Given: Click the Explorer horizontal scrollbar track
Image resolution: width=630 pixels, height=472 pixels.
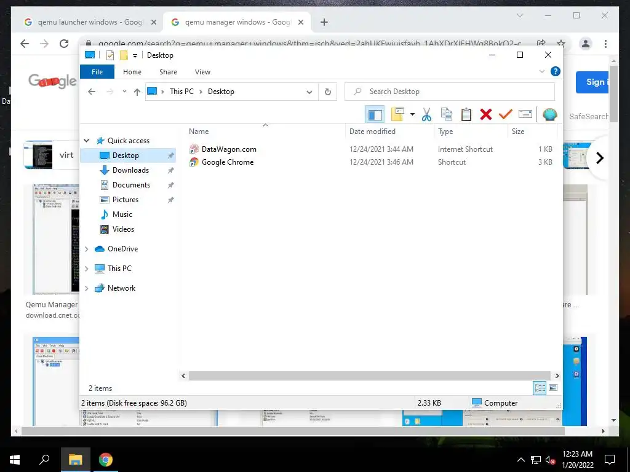Looking at the screenshot, I should tap(370, 376).
